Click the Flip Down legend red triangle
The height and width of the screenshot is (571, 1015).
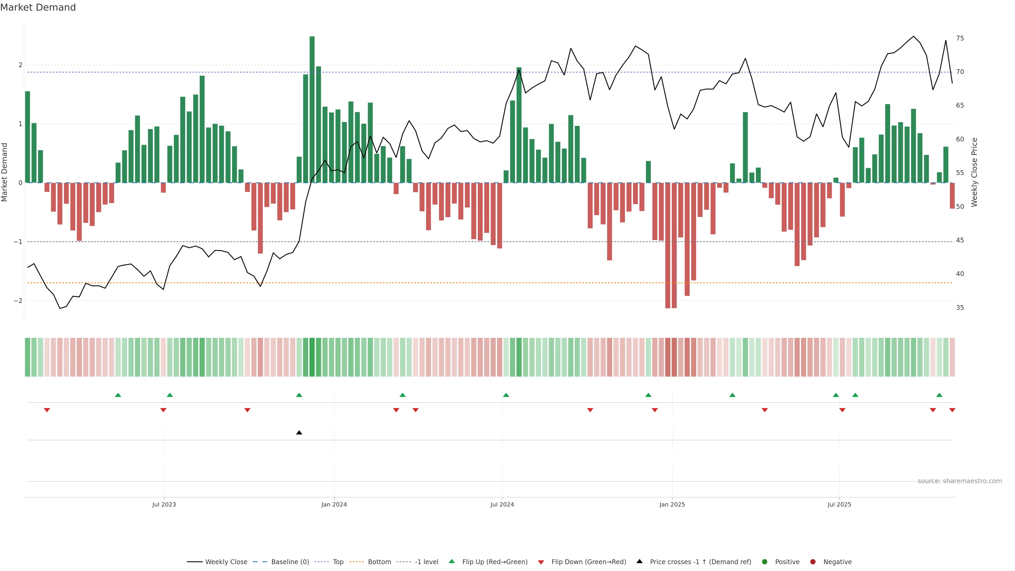click(x=541, y=562)
